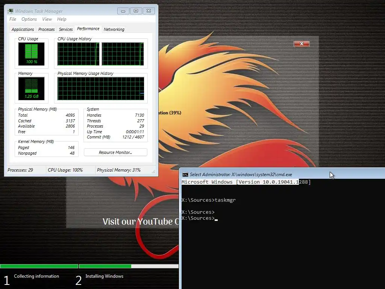Click the Commit value 1212 / 4607
Viewport: 385px width, 289px height.
coord(133,137)
